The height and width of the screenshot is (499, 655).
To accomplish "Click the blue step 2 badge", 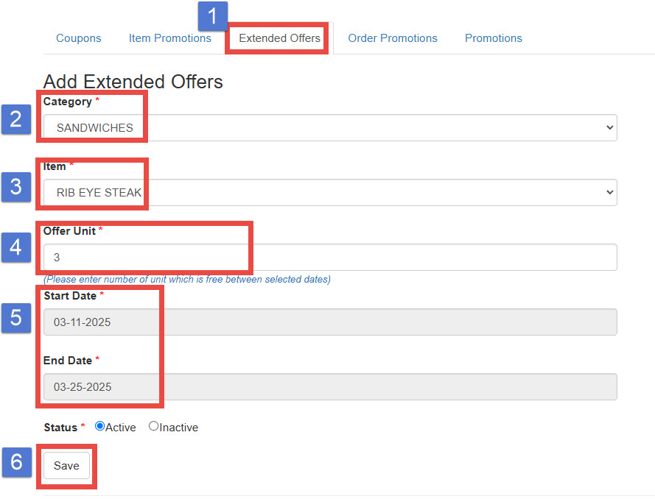I will pos(16,119).
